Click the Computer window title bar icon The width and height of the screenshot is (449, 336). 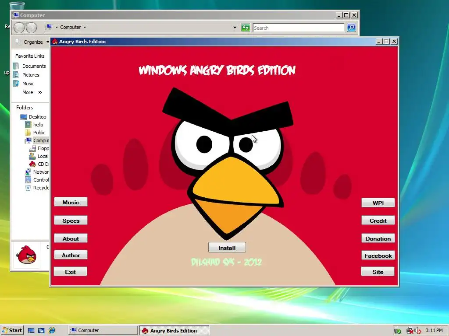tap(16, 15)
